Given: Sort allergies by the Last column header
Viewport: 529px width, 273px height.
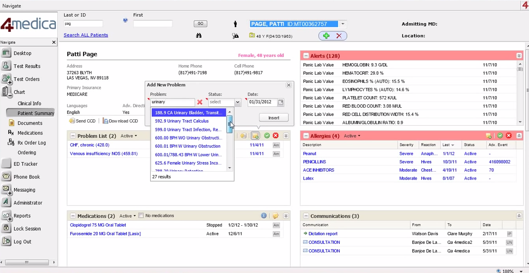Looking at the screenshot, I should click(448, 145).
